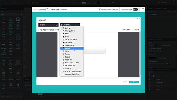
Task: Click the Resize action icon
Action: coord(63,54)
